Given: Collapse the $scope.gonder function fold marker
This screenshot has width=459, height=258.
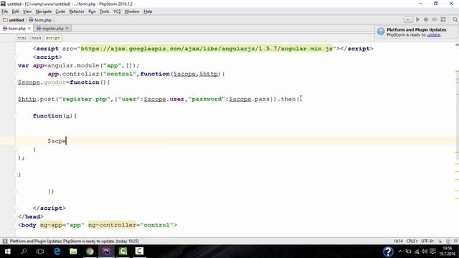Looking at the screenshot, I should (x=16, y=82).
